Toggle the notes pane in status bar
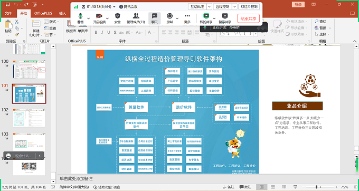Image resolution: width=359 pixels, height=191 pixels. 229,187
